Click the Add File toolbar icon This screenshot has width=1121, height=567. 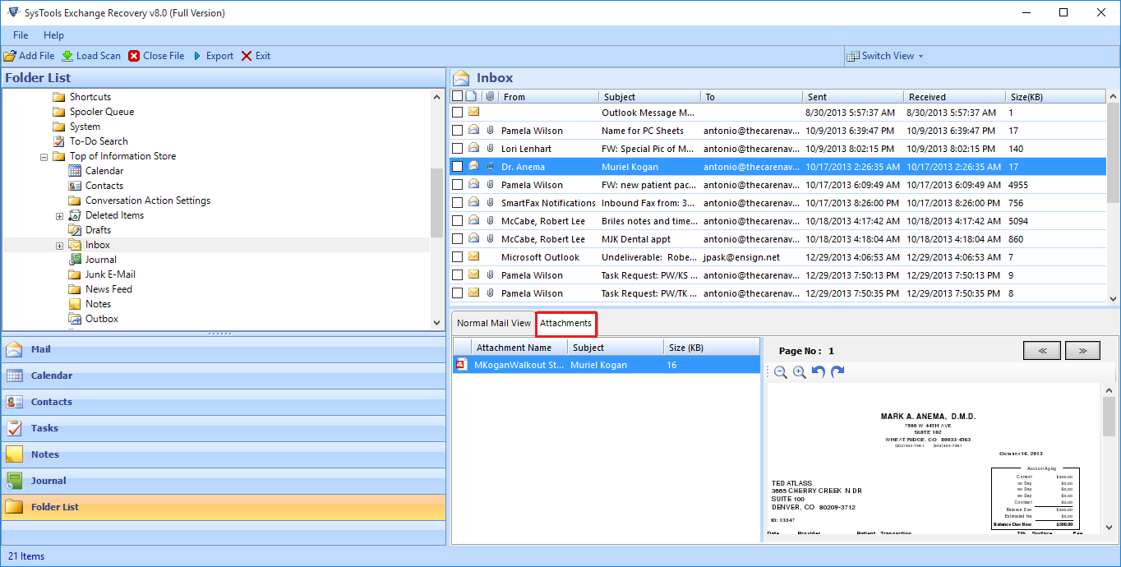[x=10, y=56]
